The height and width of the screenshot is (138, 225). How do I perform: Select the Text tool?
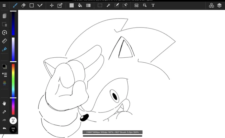(153, 5)
